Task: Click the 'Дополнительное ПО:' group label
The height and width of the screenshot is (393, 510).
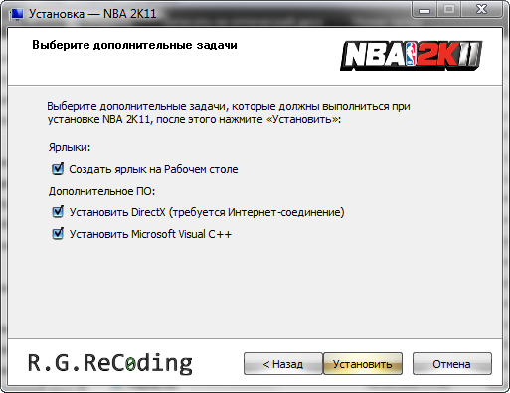Action: 101,191
